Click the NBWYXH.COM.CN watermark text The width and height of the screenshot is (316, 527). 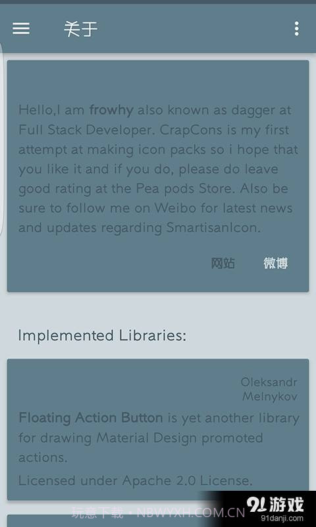pyautogui.click(x=191, y=513)
